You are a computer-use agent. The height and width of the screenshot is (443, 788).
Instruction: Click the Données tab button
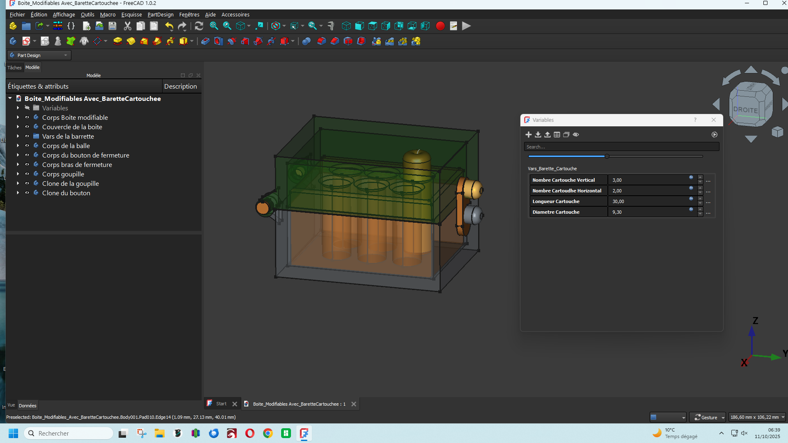coord(27,406)
